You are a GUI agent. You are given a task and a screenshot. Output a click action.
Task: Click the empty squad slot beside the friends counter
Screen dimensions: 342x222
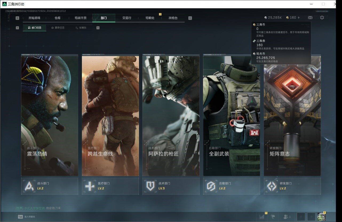tap(301, 217)
